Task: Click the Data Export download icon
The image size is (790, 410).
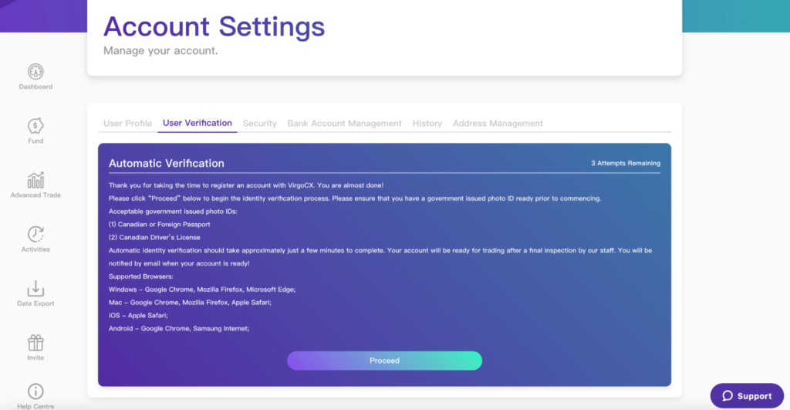Action: tap(35, 289)
